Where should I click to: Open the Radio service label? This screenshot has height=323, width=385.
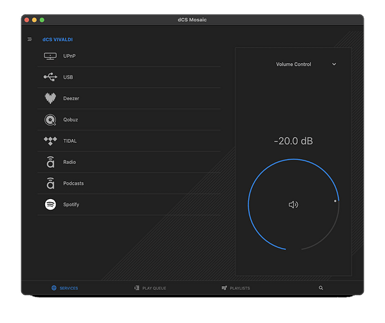(70, 162)
